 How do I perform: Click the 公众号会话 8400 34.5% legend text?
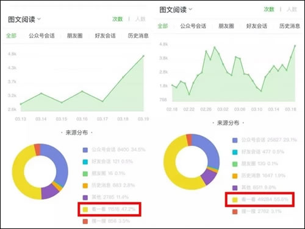point(118,150)
